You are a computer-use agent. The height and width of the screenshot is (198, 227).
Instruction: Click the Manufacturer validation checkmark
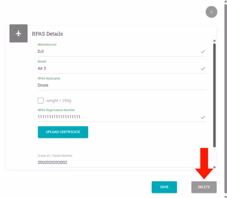[x=203, y=52]
